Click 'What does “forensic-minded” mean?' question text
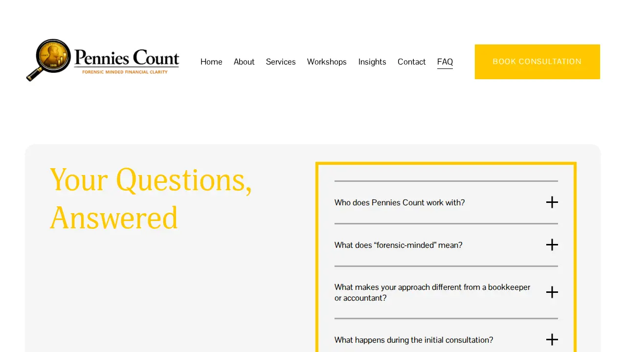The width and height of the screenshot is (626, 352). coord(399,245)
